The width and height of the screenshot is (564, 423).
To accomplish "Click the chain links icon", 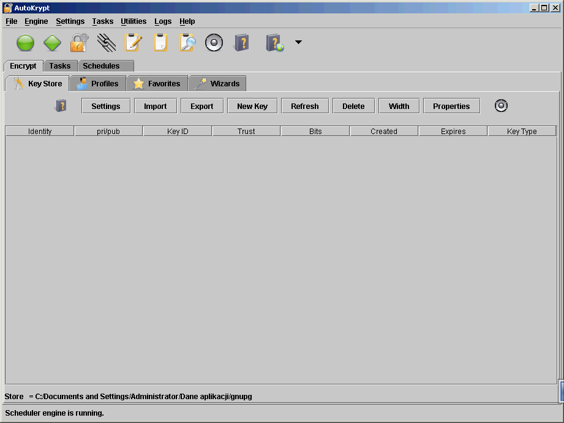I will [x=107, y=43].
